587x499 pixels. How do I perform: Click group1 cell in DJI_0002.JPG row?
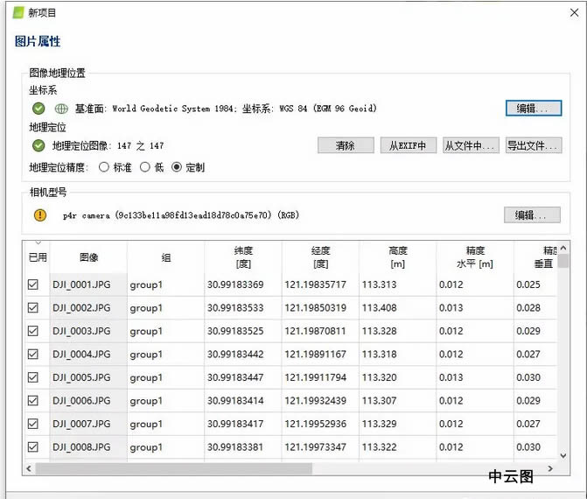tap(166, 308)
